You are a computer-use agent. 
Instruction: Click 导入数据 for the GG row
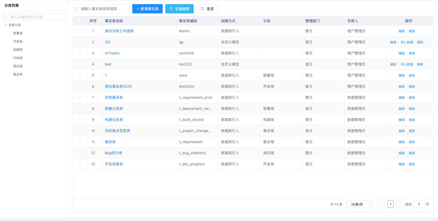406,42
